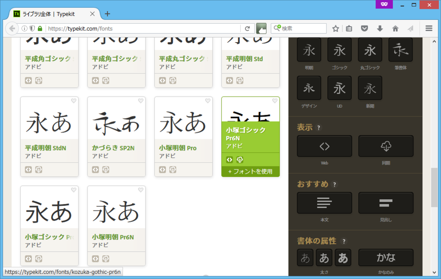Click the 永あ preview of かづらき SP2N
The image size is (441, 279).
click(x=116, y=123)
